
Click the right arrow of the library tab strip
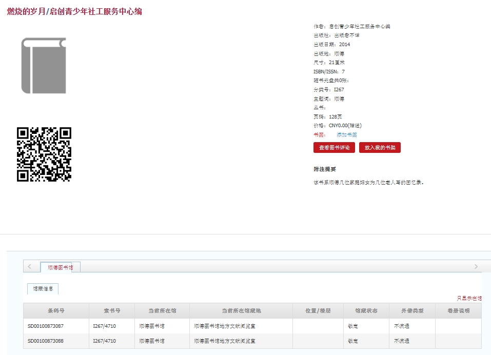[476, 267]
